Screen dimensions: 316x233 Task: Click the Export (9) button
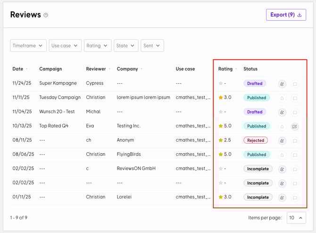286,15
